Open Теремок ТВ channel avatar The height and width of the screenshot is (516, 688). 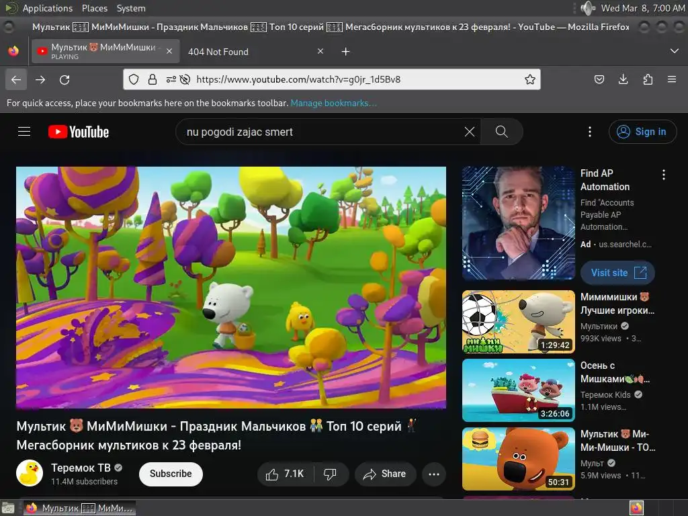pos(30,473)
